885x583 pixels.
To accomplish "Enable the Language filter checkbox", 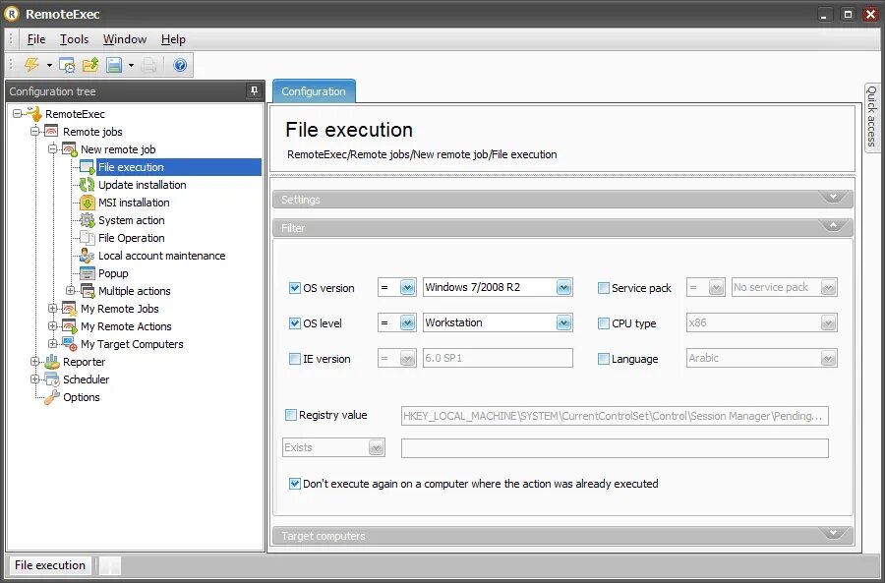I will (x=604, y=359).
